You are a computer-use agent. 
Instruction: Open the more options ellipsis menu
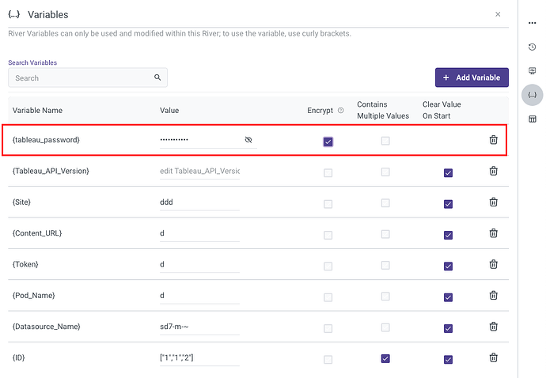click(x=532, y=23)
